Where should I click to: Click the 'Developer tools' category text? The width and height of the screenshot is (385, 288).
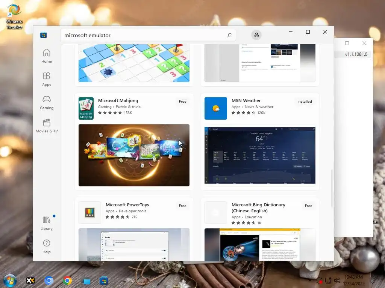(132, 211)
